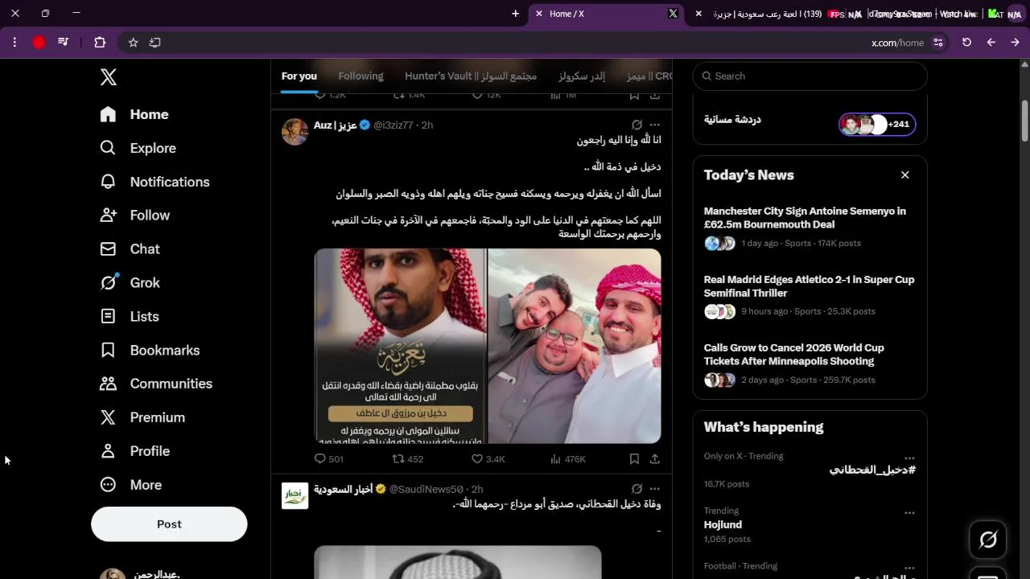
Task: Like Auz's post with 3.4K likes
Action: pyautogui.click(x=488, y=459)
